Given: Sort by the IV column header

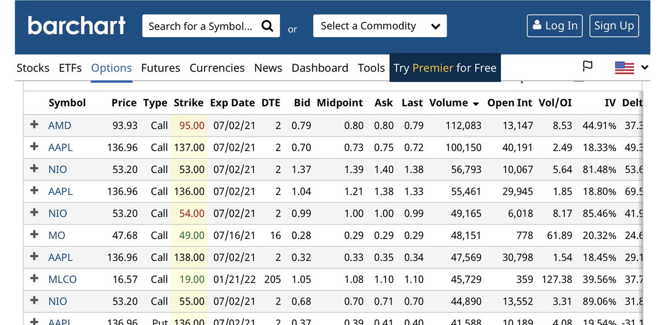Looking at the screenshot, I should (610, 103).
